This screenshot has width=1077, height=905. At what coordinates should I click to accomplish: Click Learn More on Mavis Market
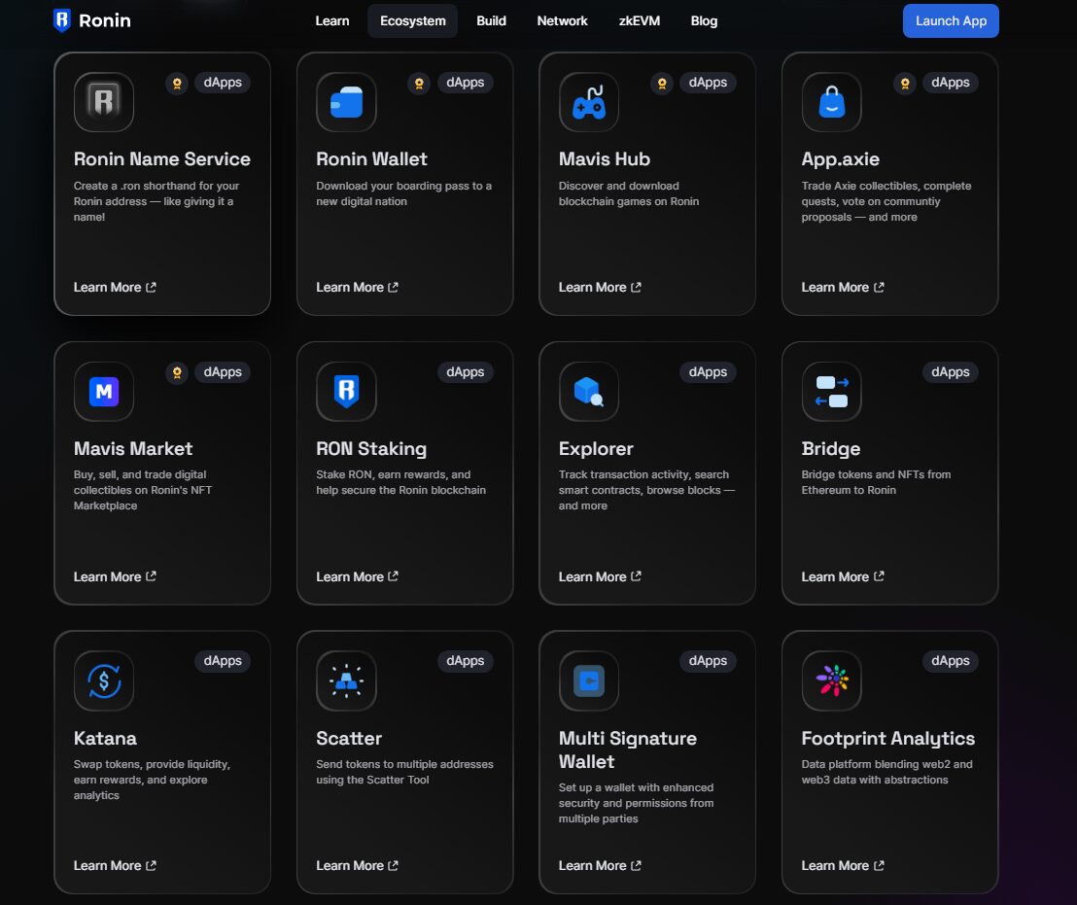(x=115, y=576)
